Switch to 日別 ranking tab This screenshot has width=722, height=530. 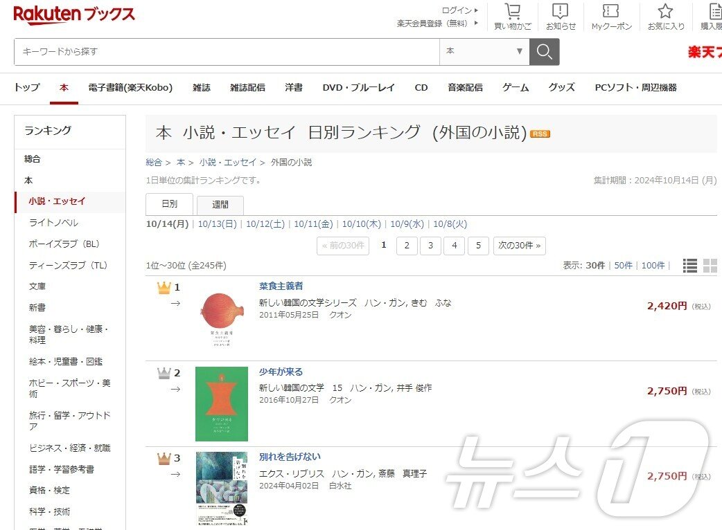pyautogui.click(x=170, y=204)
